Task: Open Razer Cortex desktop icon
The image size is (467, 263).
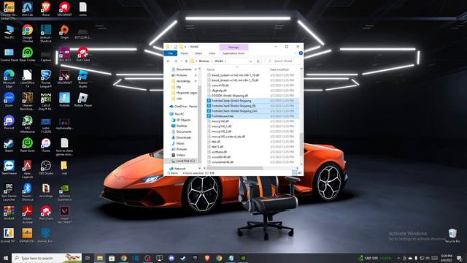Action: (28, 54)
